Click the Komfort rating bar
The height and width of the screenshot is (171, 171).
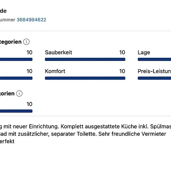[x=85, y=78]
